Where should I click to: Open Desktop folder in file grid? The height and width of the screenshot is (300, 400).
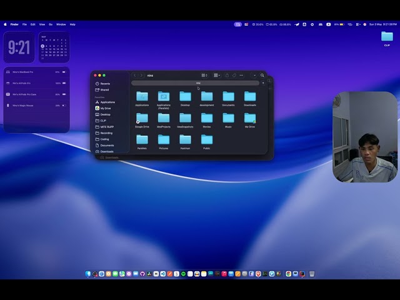coord(185,99)
